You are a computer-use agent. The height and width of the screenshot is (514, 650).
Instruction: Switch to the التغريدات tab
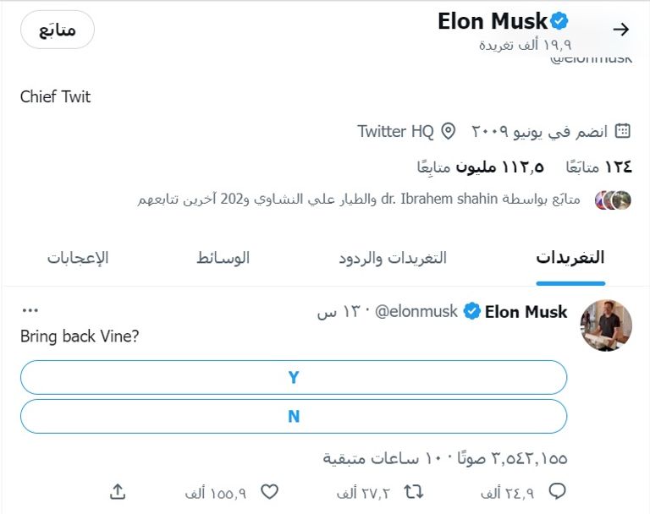coord(570,258)
